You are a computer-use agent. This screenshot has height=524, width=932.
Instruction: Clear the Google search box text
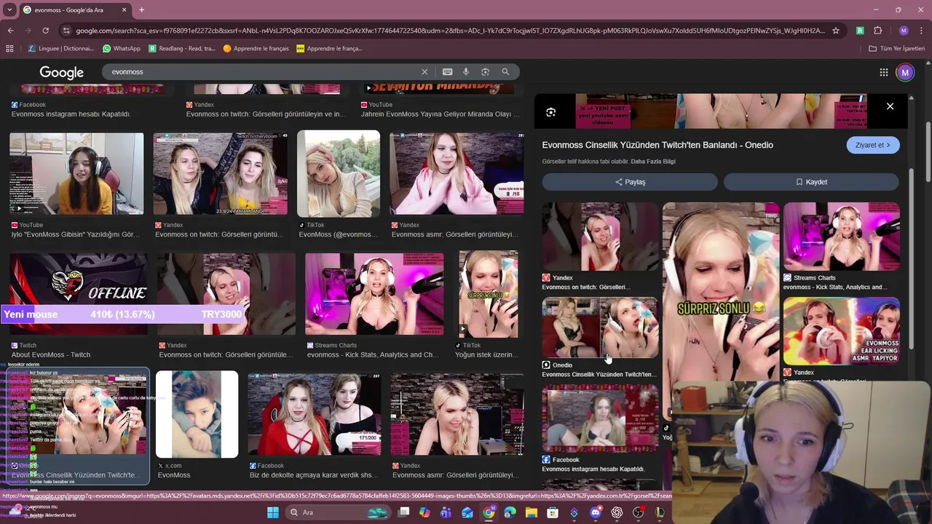click(424, 72)
